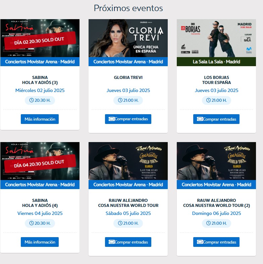Click the GLORIA TREVI event title
Viewport: 263px width, 264px height.
(x=128, y=78)
